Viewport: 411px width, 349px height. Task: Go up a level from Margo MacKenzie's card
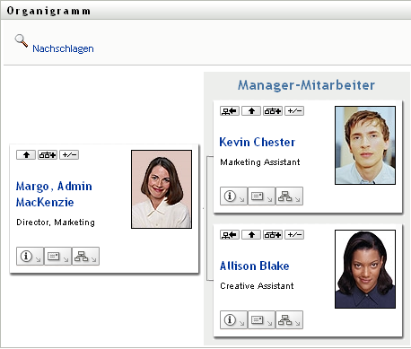pyautogui.click(x=26, y=155)
